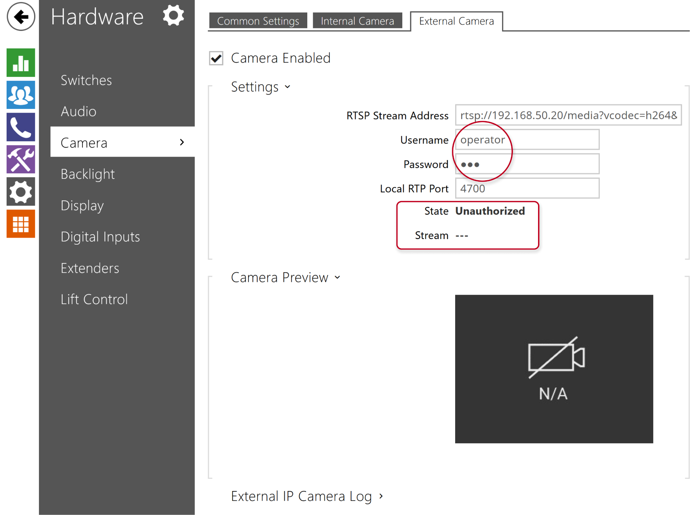Open the Switches menu item
This screenshot has height=515, width=696.
point(86,80)
